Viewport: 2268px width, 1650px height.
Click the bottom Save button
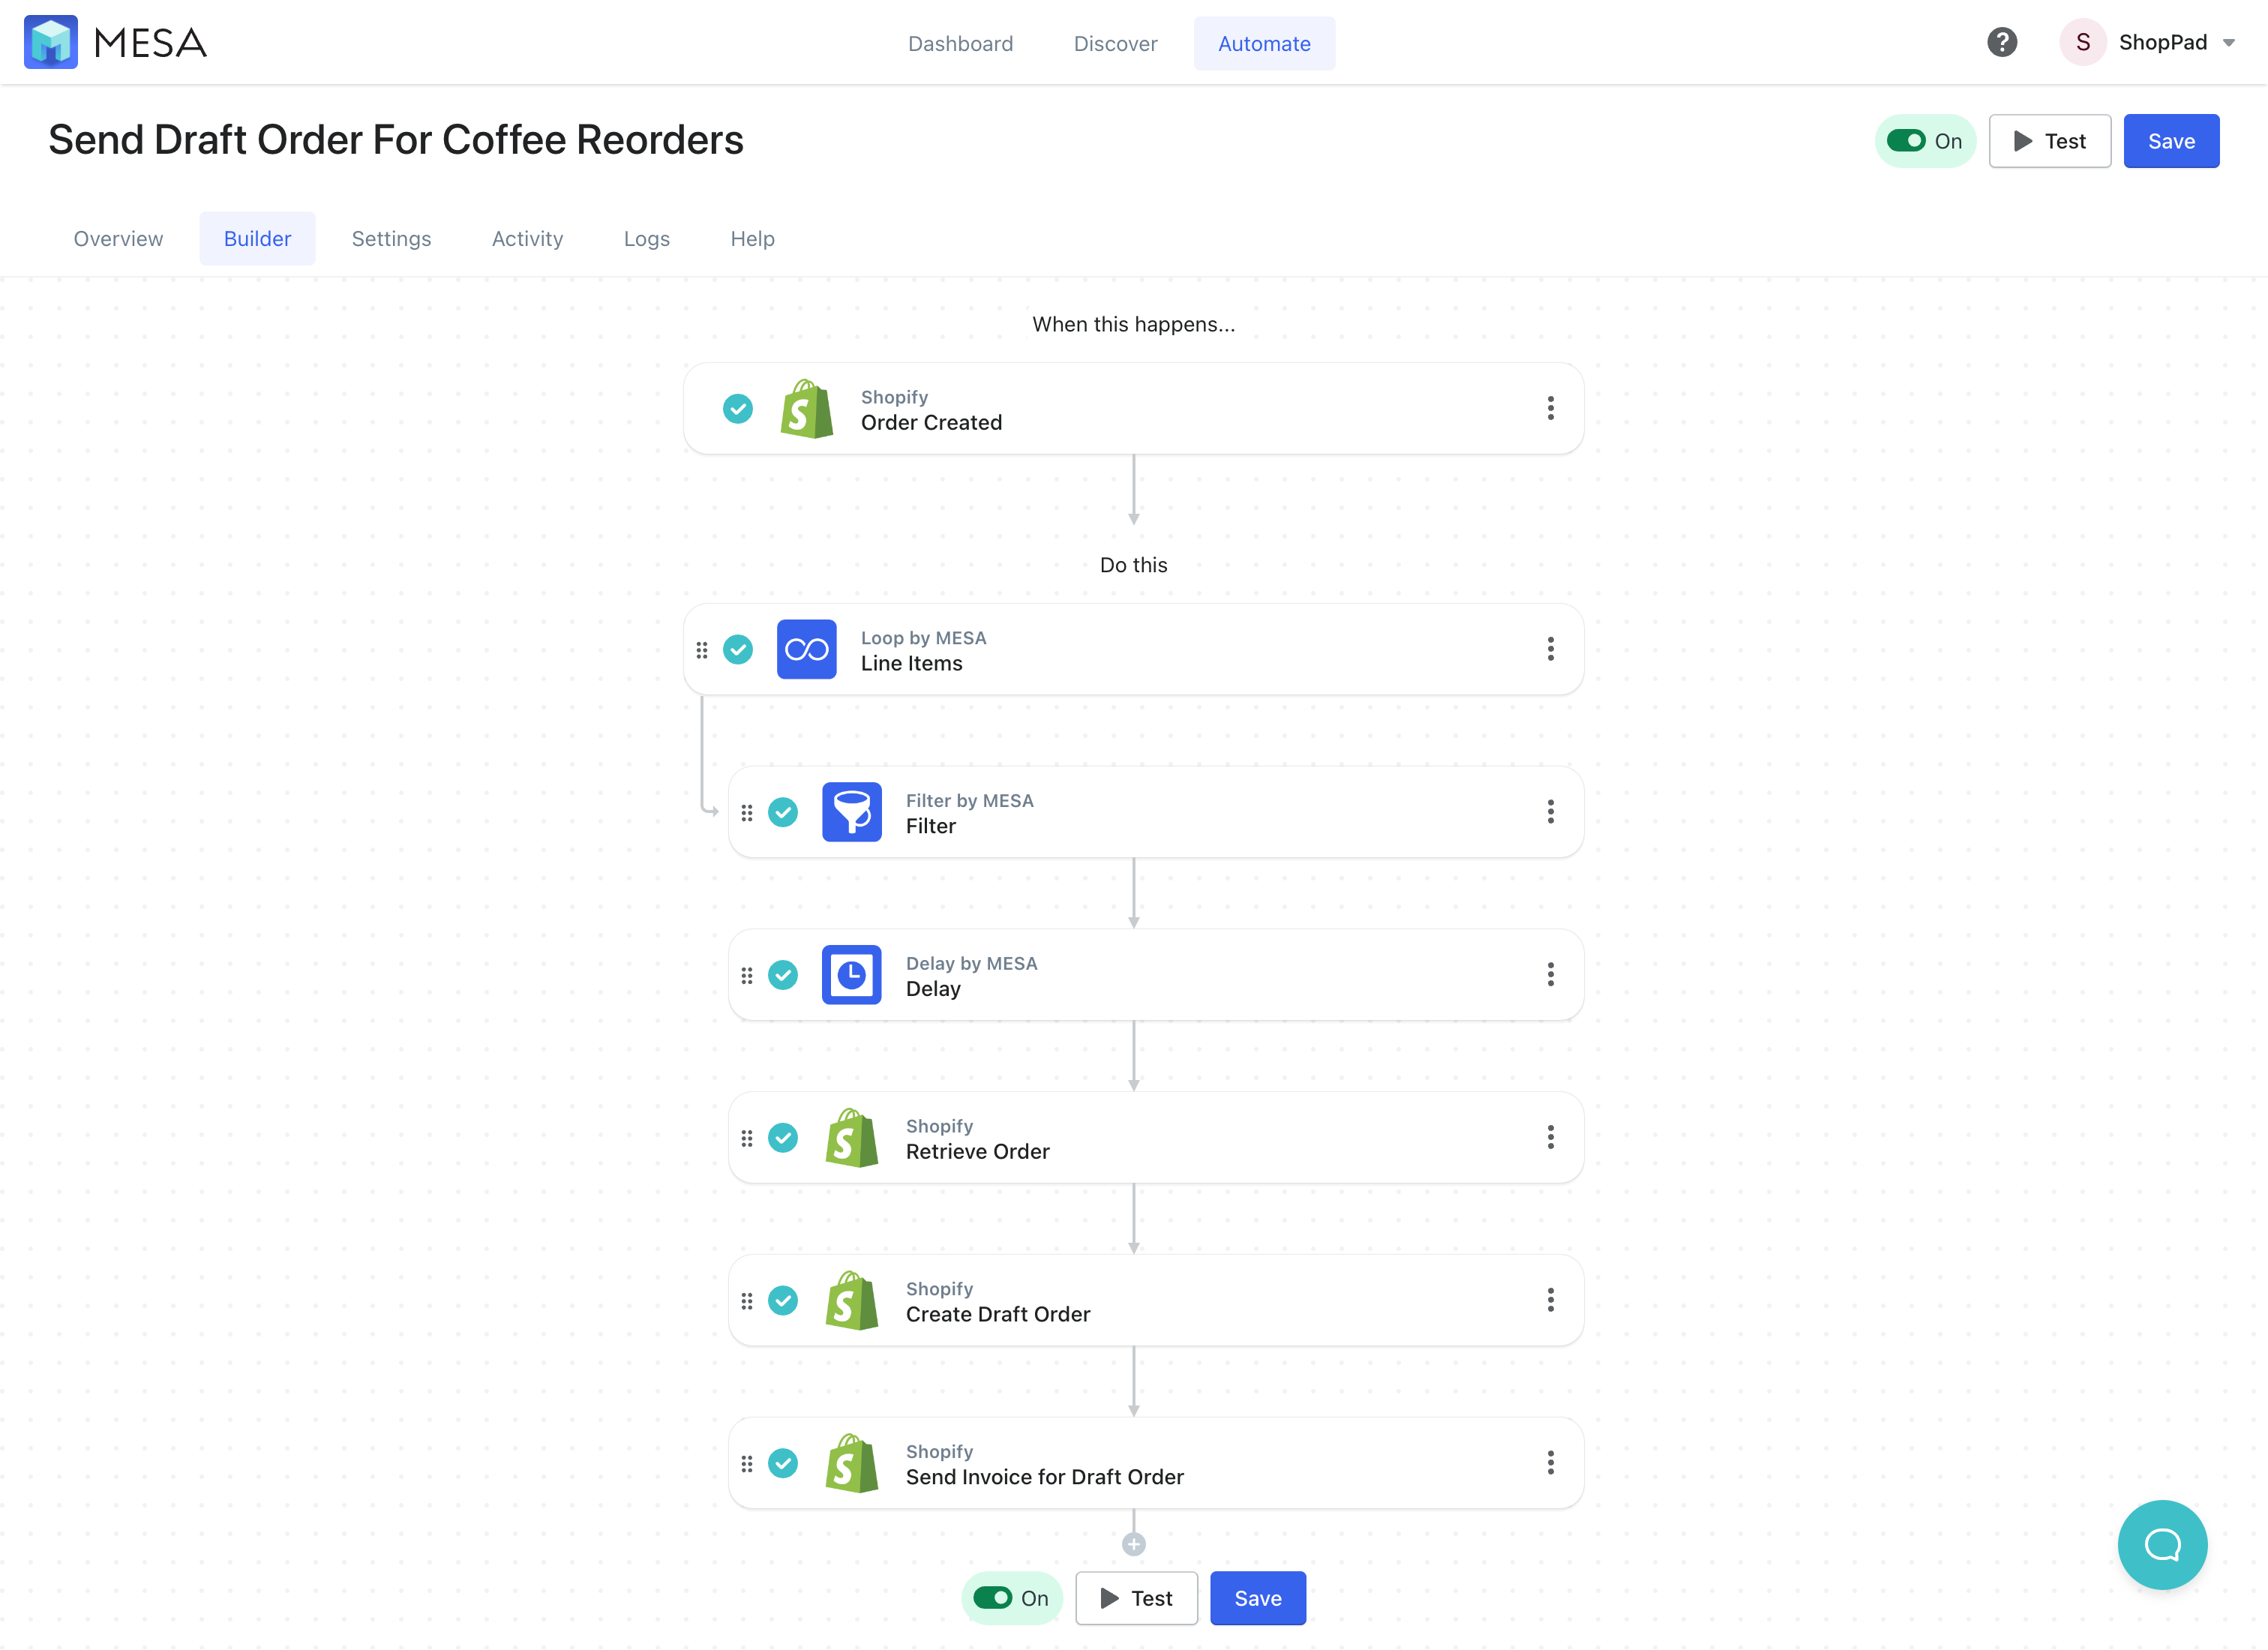click(1257, 1598)
